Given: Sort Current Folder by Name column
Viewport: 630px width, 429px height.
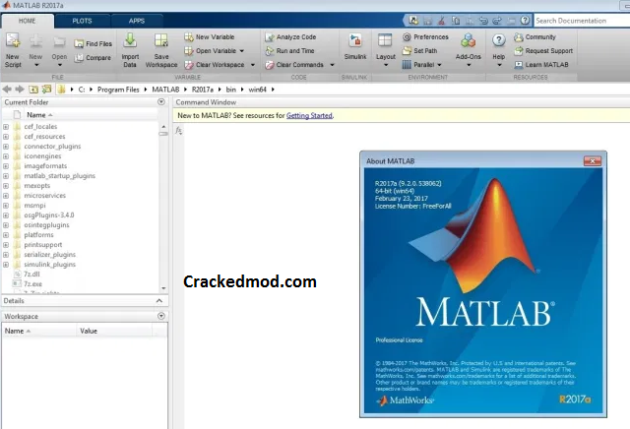Looking at the screenshot, I should point(39,115).
